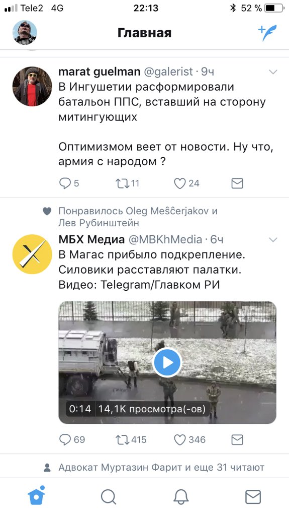Viewport: 289px width, 516px height.
Task: Switch to the Search tab
Action: [109, 496]
